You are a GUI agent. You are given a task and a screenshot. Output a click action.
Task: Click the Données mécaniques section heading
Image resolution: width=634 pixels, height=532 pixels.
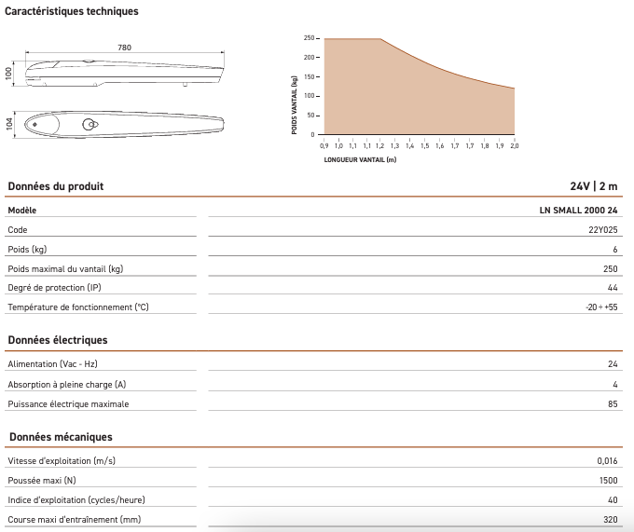[x=61, y=437]
